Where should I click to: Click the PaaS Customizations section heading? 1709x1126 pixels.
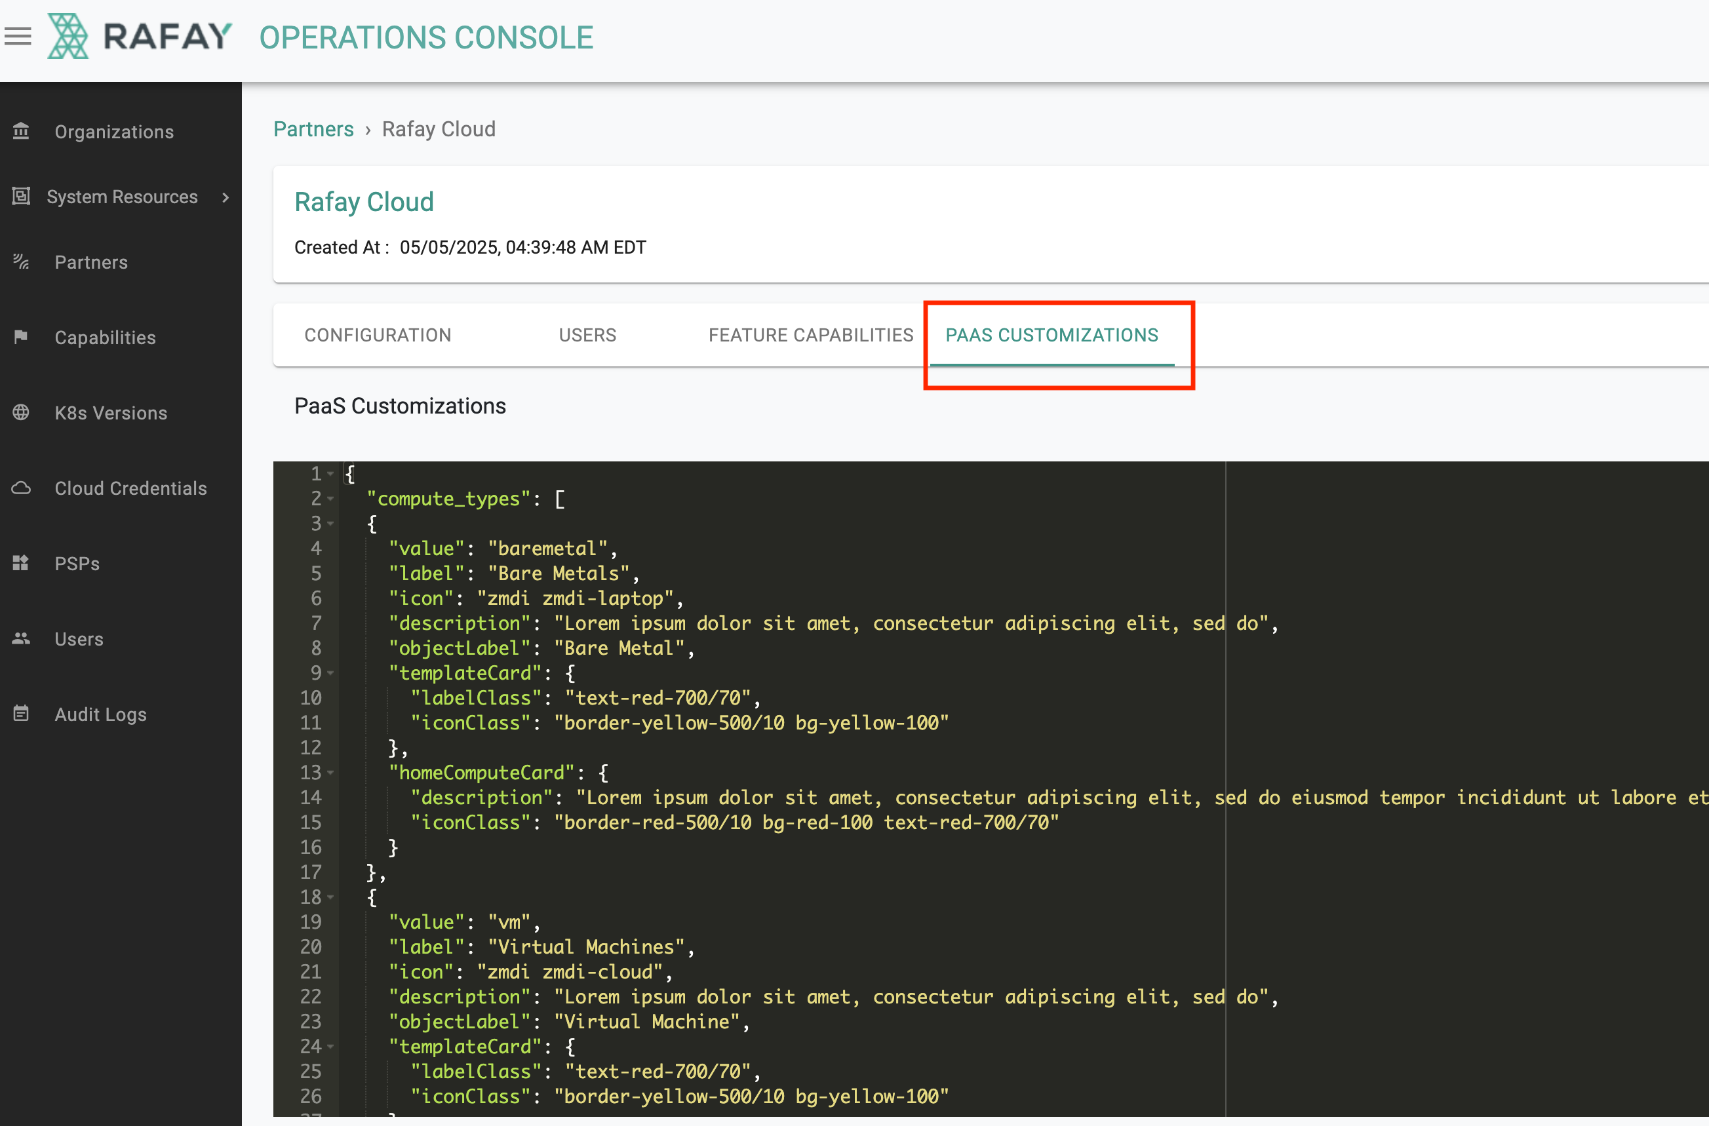tap(400, 406)
